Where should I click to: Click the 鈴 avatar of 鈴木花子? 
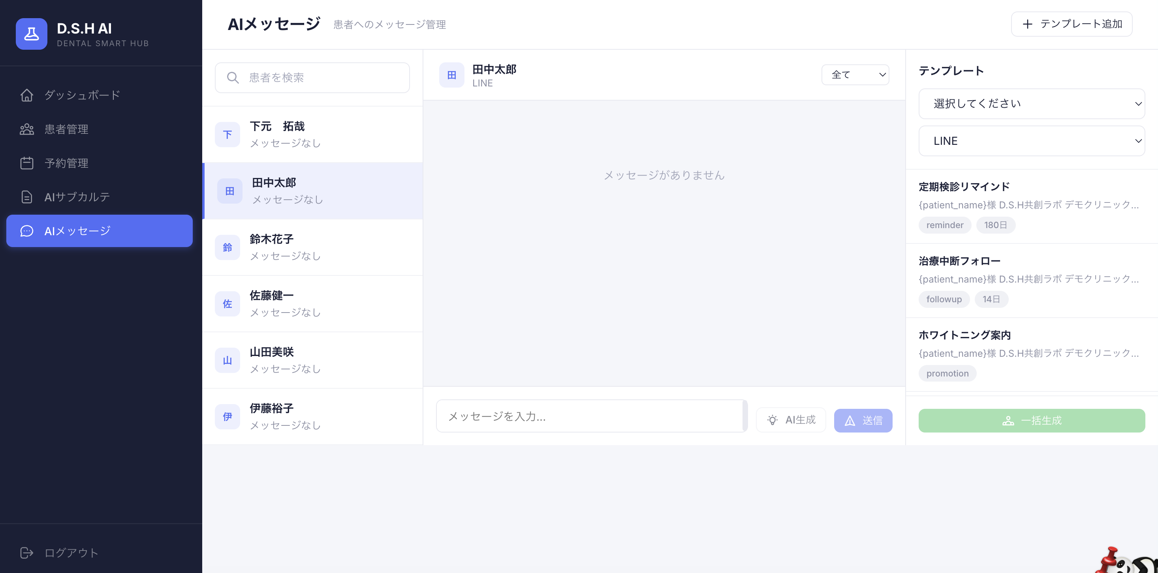click(227, 247)
